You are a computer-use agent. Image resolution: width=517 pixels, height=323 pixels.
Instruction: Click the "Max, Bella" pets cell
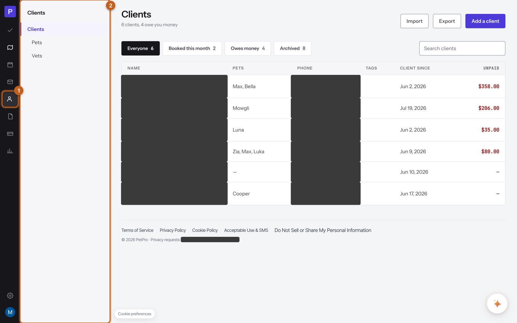point(244,86)
